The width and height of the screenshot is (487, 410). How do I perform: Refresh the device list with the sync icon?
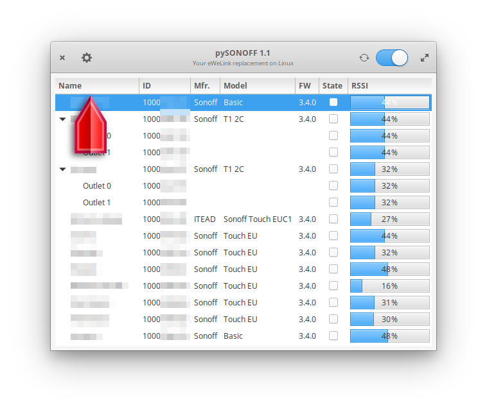coord(364,58)
